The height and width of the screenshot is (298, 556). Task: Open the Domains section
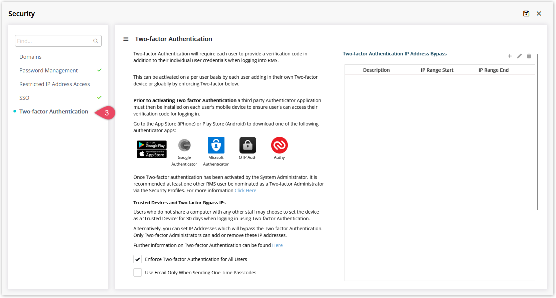30,57
